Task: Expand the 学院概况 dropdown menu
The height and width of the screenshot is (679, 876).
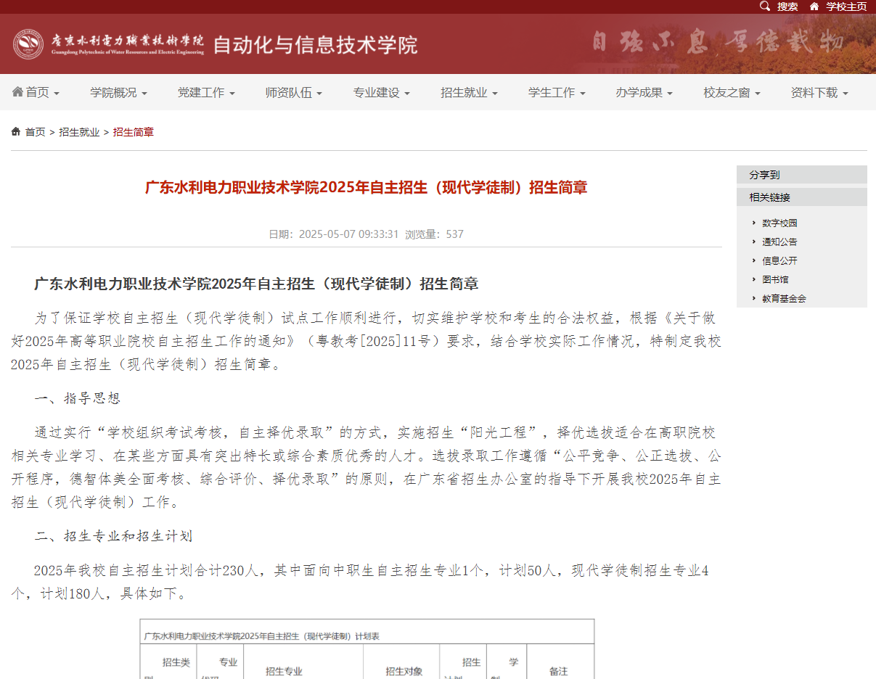Action: coord(114,92)
